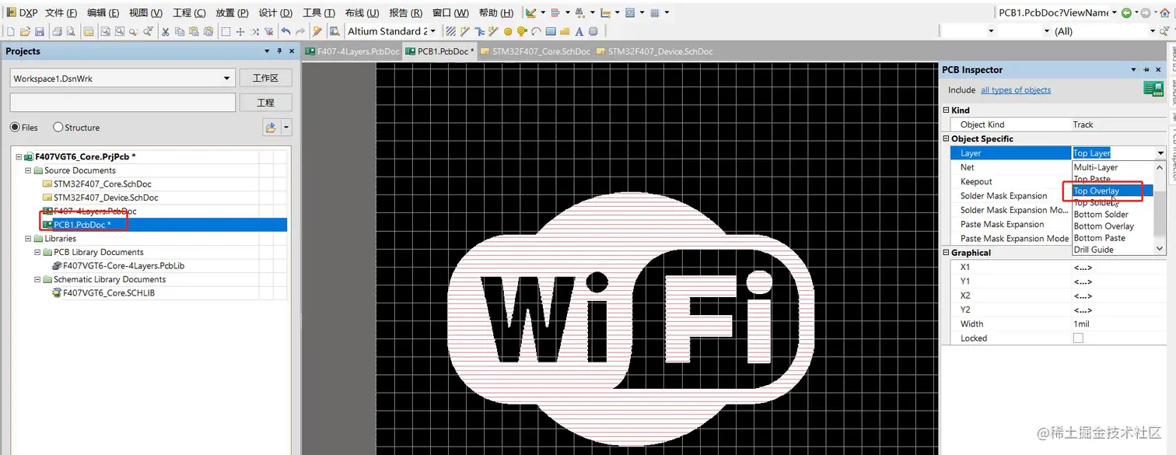Close the Projects panel

(x=292, y=51)
